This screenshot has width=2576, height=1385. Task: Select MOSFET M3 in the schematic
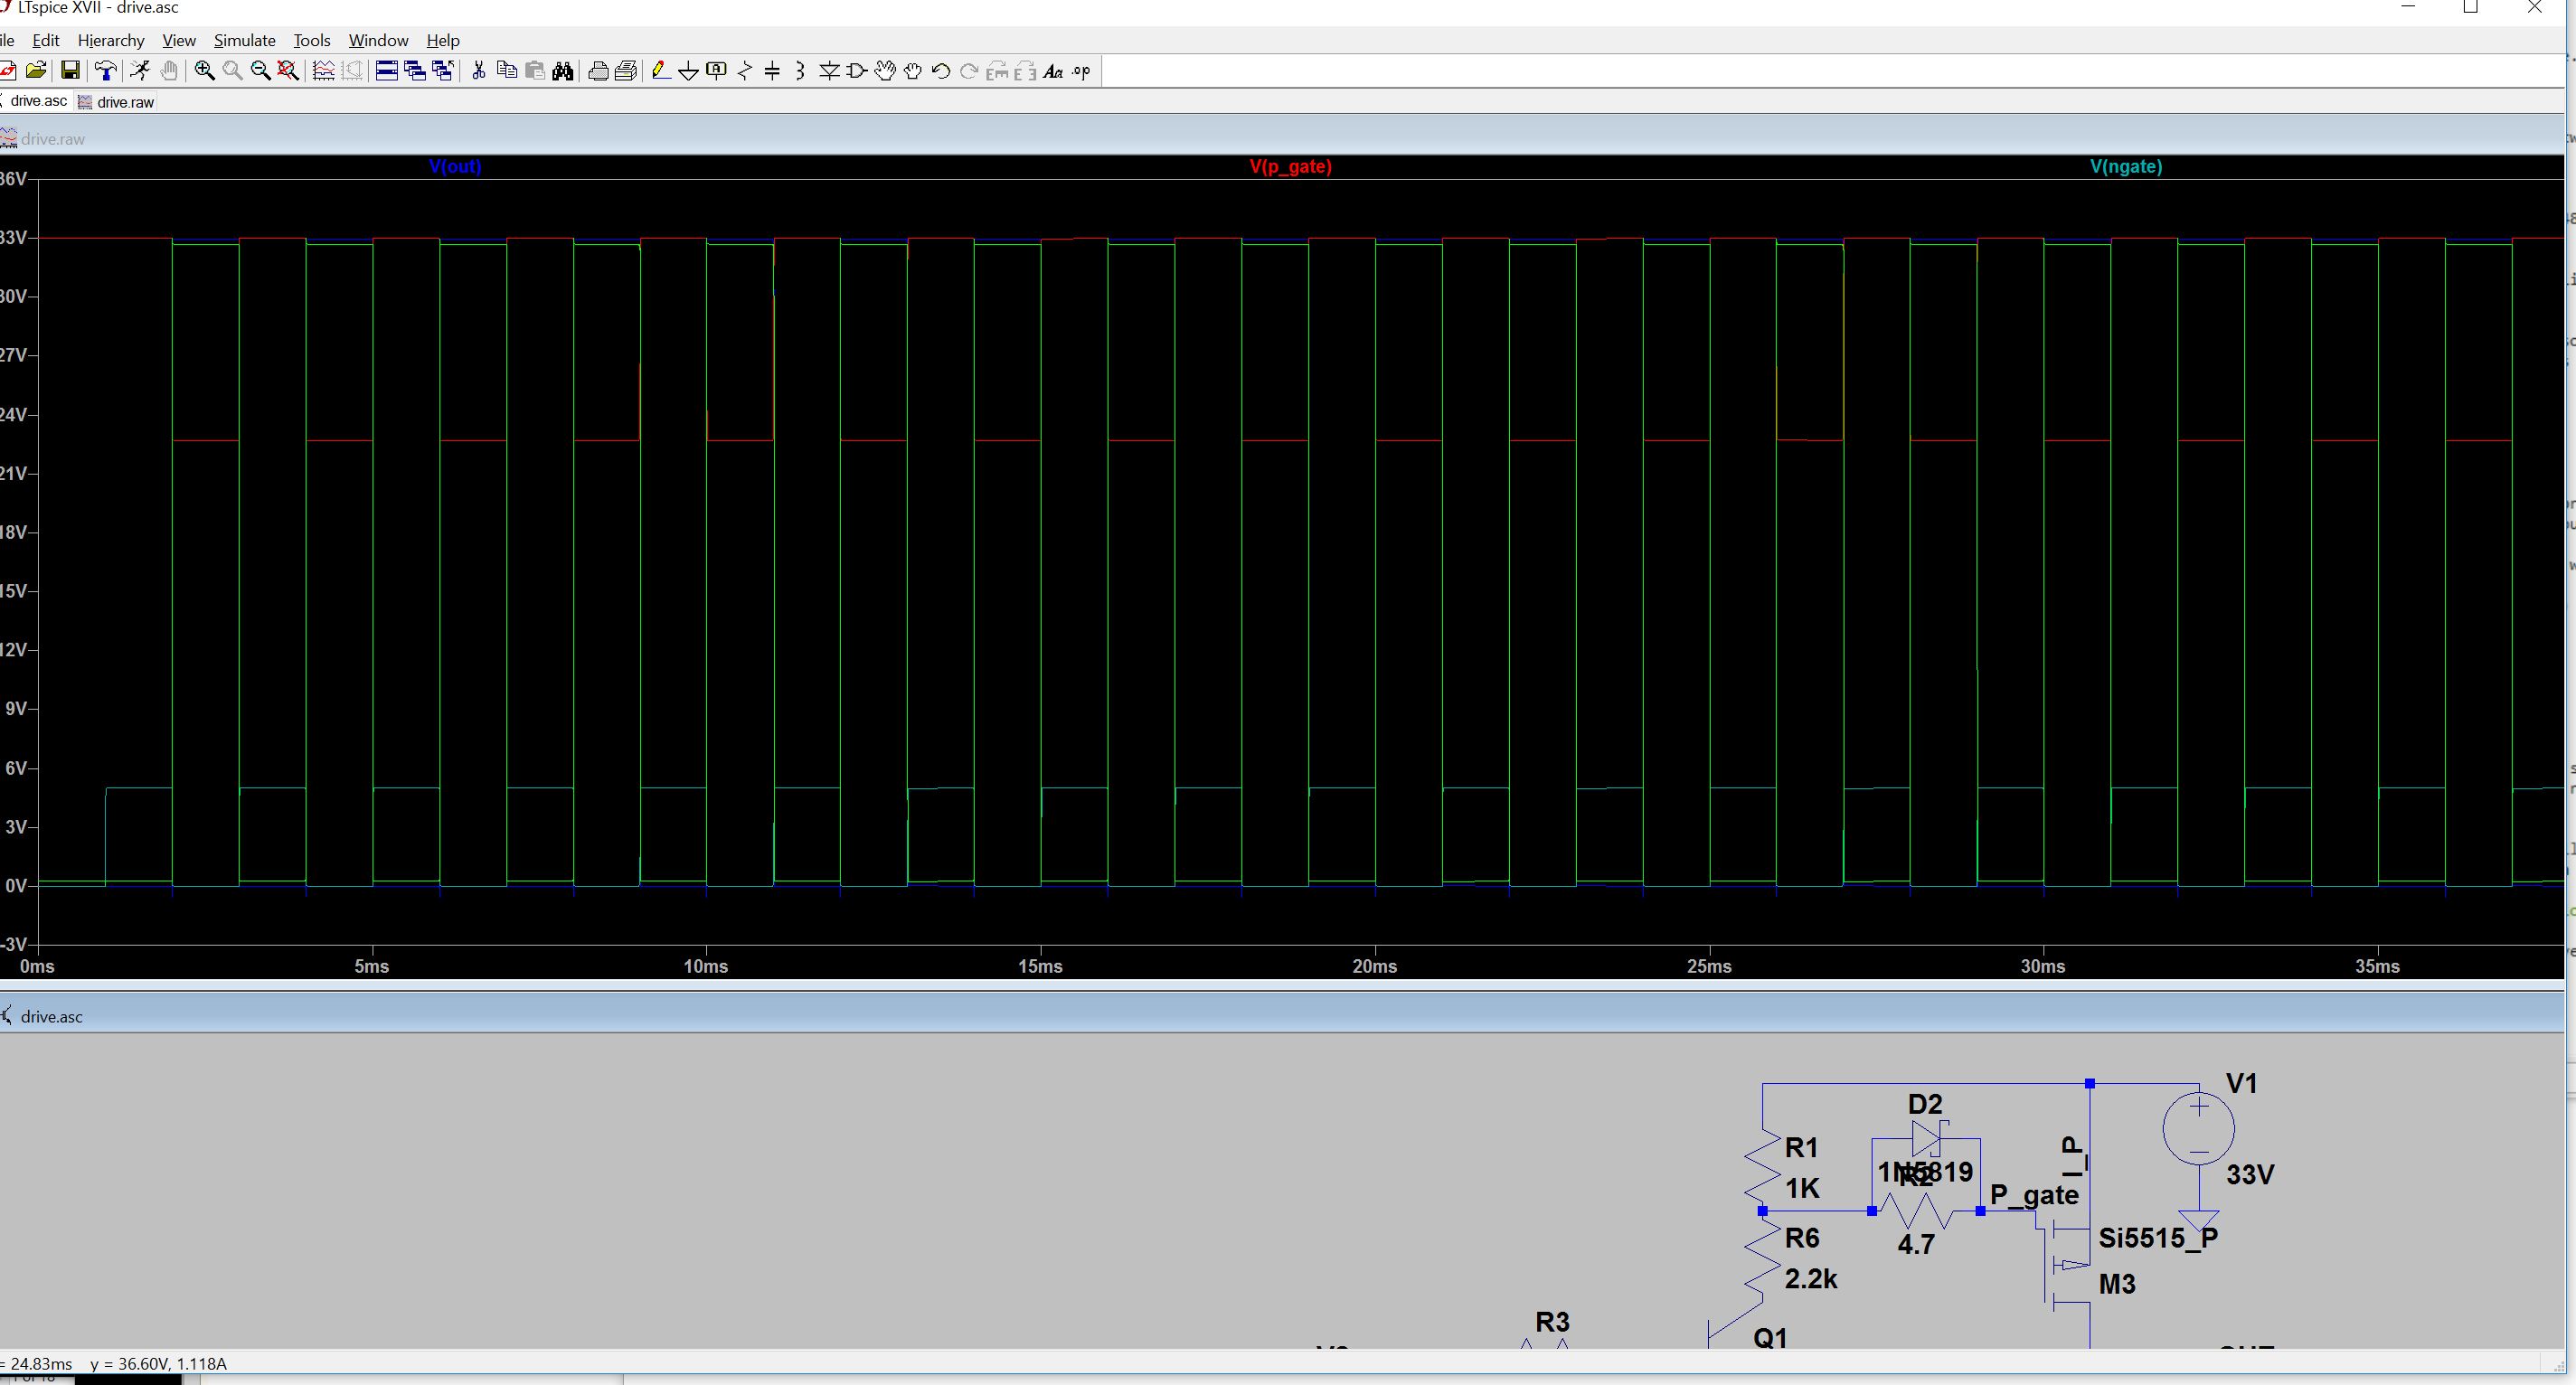(x=2065, y=1265)
